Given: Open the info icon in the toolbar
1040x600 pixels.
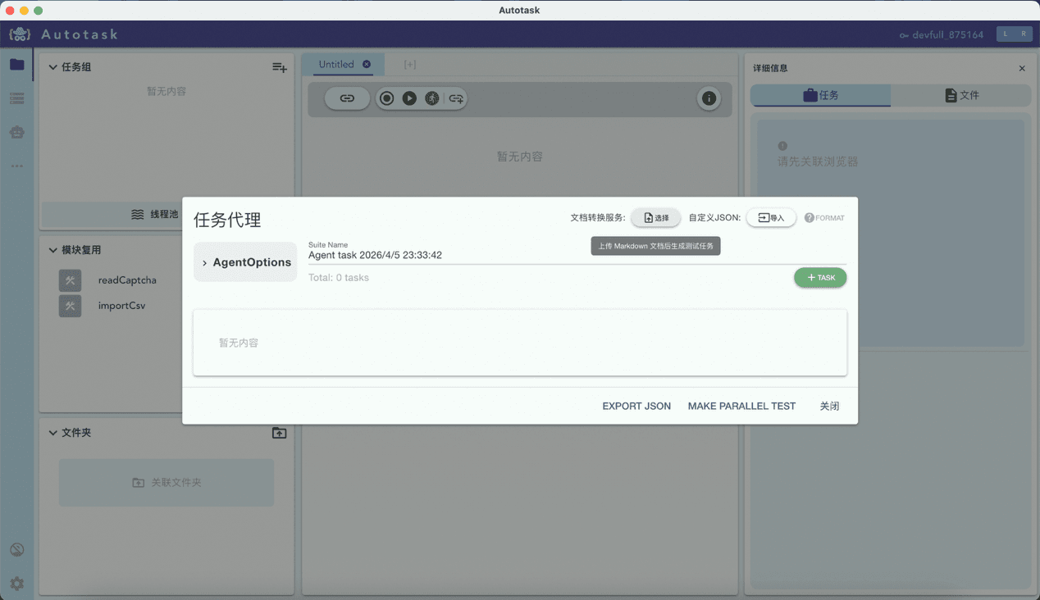Looking at the screenshot, I should (x=709, y=98).
